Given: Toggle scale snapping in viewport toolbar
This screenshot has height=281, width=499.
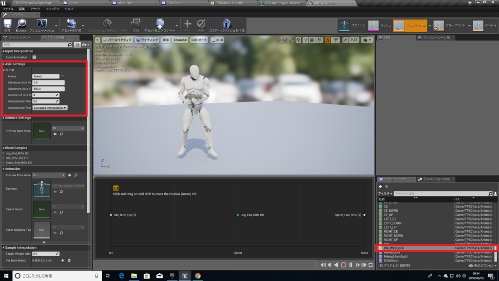Looking at the screenshot, I should (x=345, y=40).
